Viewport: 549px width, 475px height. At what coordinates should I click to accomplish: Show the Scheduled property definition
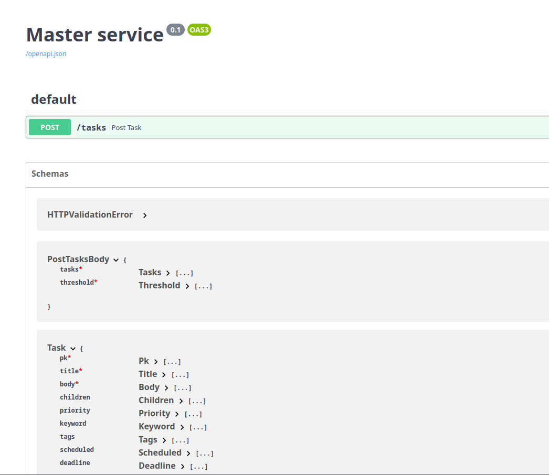(188, 453)
